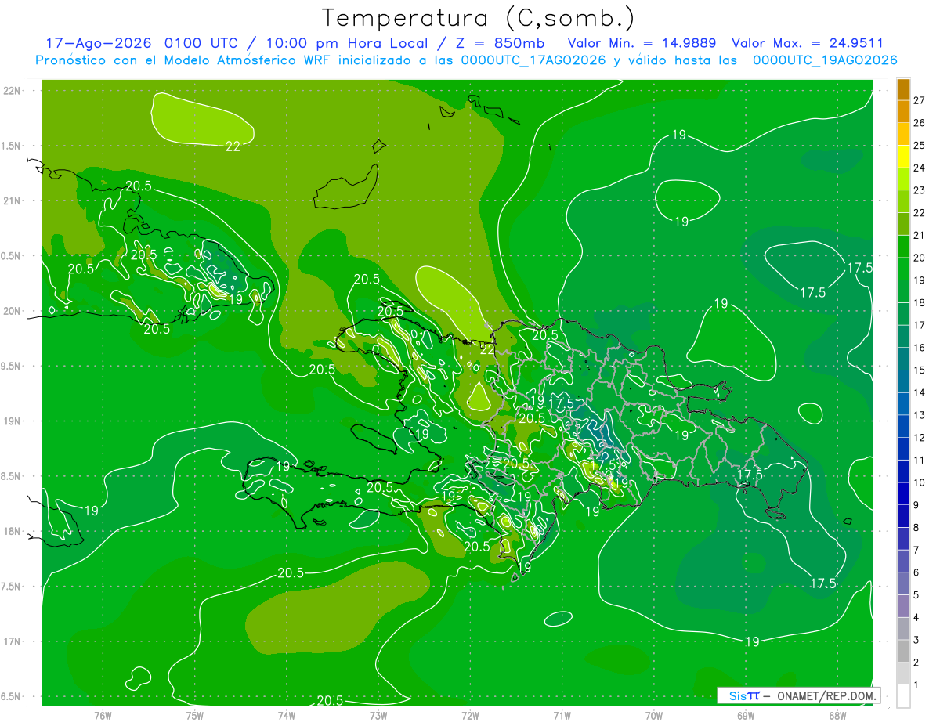Click "Valor Max. = 24.9511"
This screenshot has height=726, width=940.
pos(808,42)
